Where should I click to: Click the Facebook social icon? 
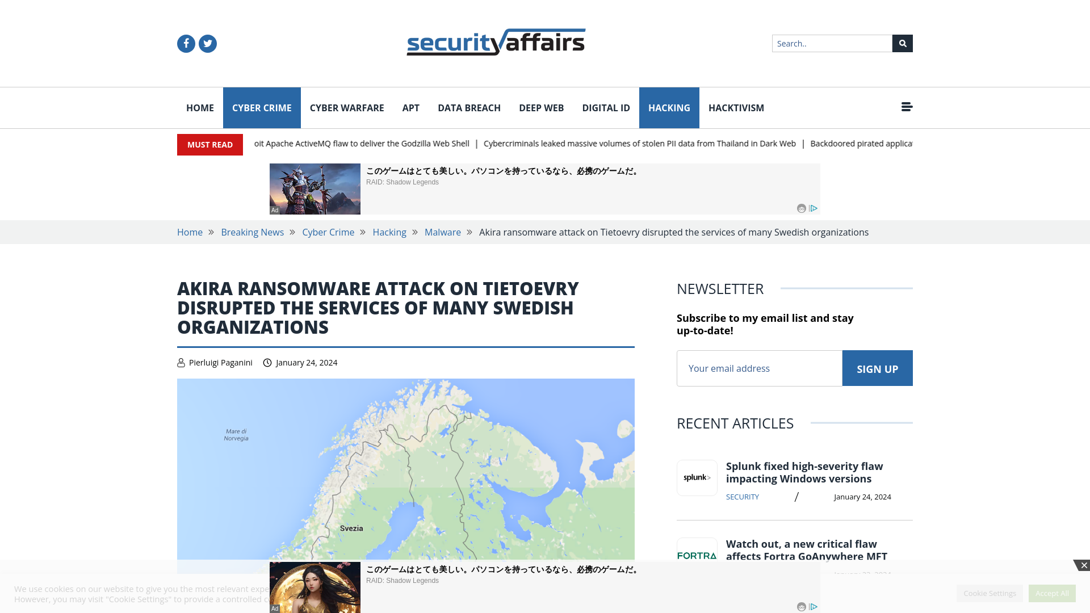coord(186,43)
